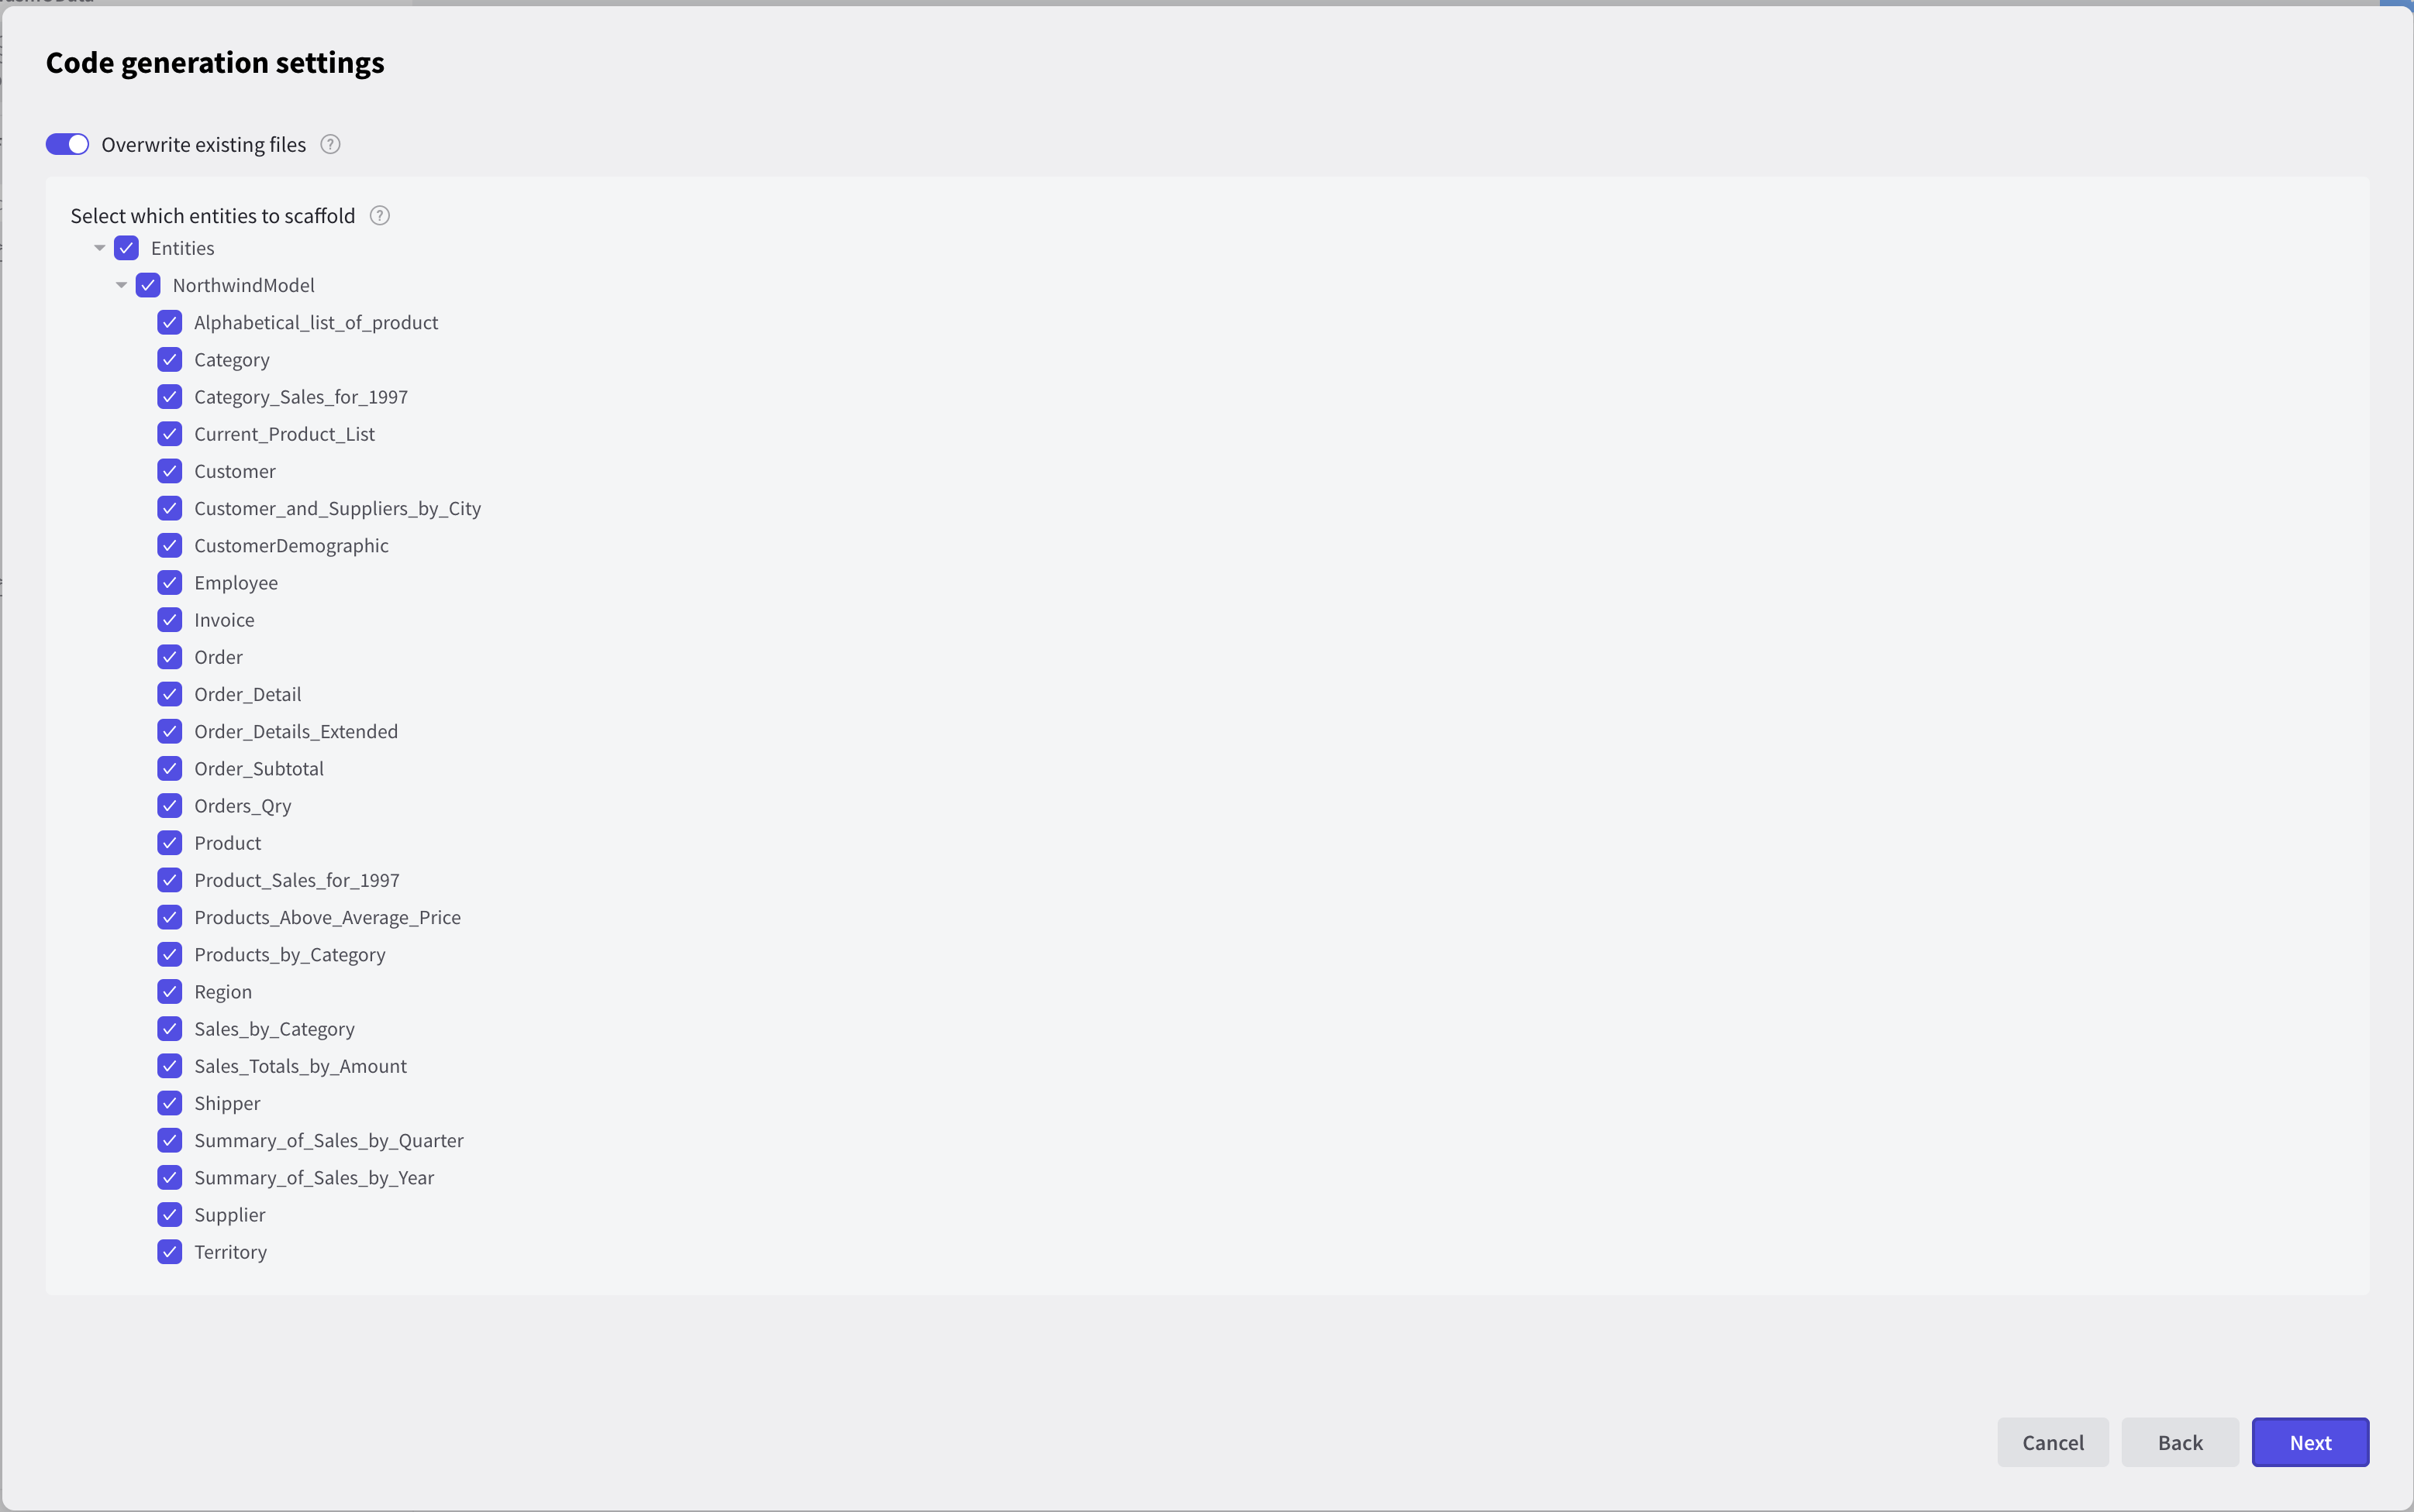The width and height of the screenshot is (2414, 1512).
Task: Select the Order entity in the list
Action: click(x=218, y=655)
